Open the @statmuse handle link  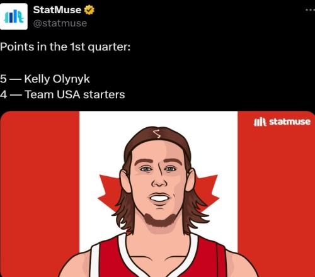[60, 23]
